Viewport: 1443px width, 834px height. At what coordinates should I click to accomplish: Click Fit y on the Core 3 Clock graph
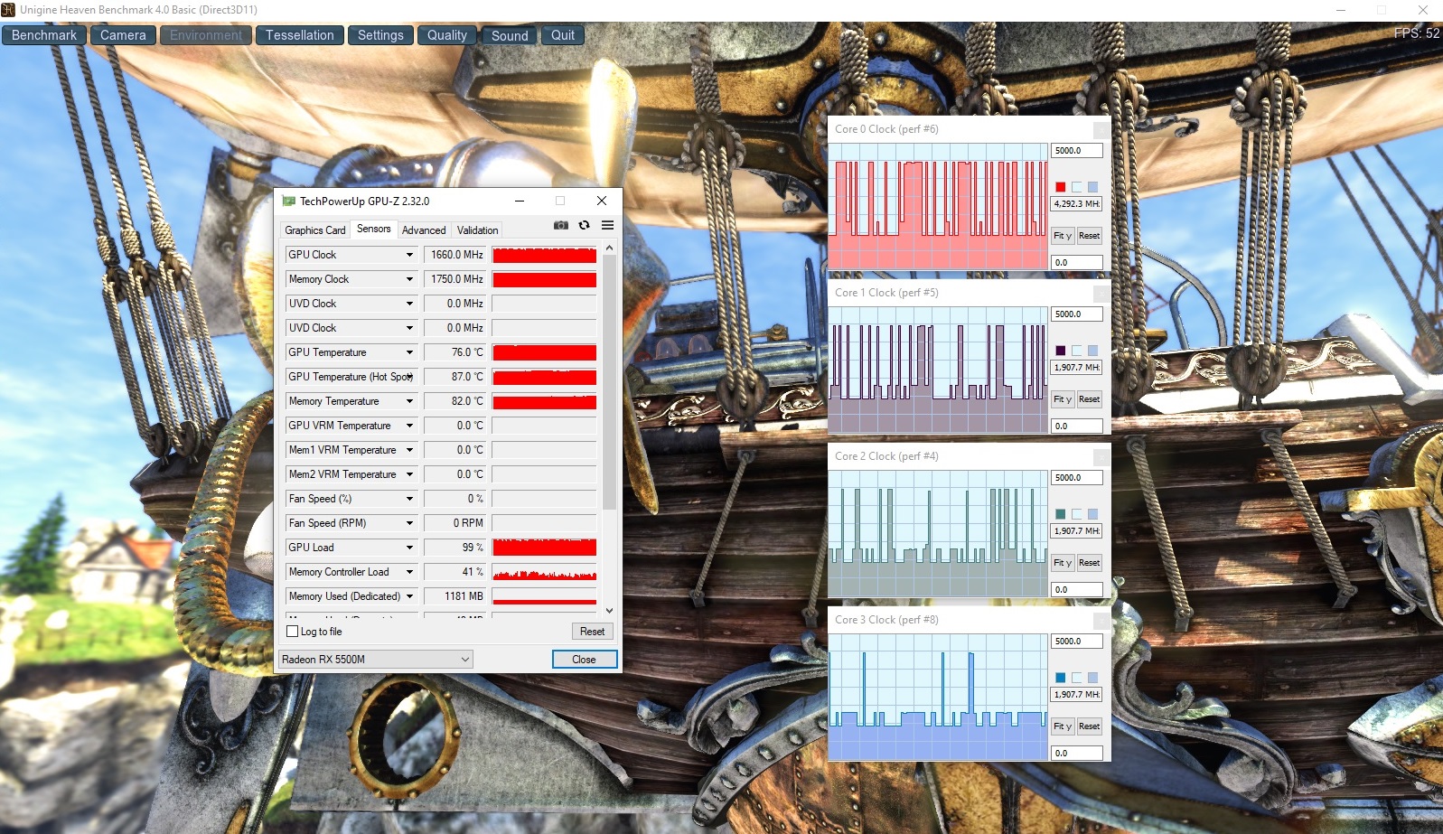1063,726
